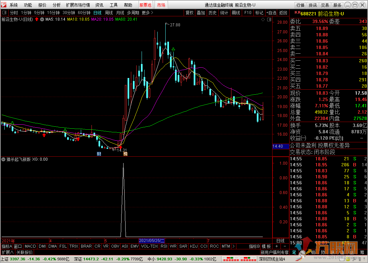Screen dimensions: 368x263
Task: Click the 新用户福利专享 link
Action: [x=274, y=252]
